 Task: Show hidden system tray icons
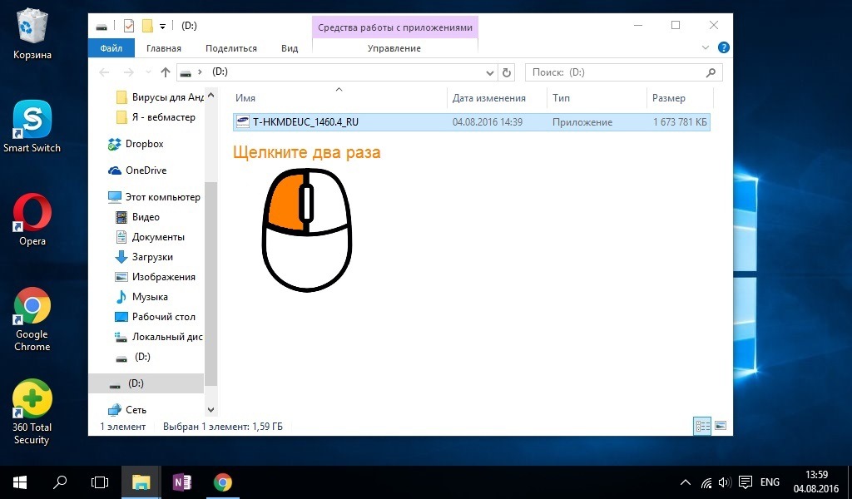coord(686,482)
